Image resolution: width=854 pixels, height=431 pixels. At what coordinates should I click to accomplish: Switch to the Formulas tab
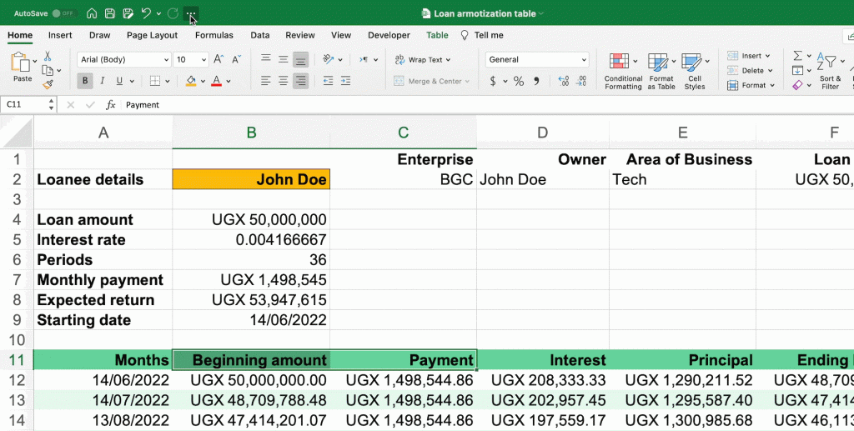[213, 35]
